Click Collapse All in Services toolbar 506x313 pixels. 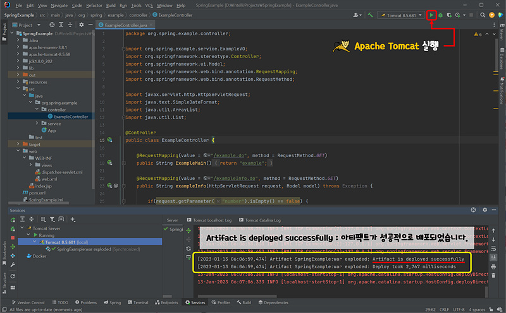point(32,220)
